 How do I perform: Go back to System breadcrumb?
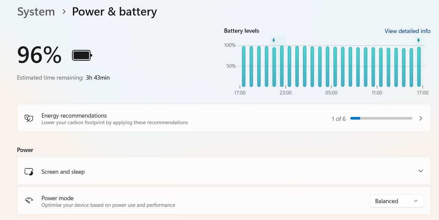click(x=36, y=12)
